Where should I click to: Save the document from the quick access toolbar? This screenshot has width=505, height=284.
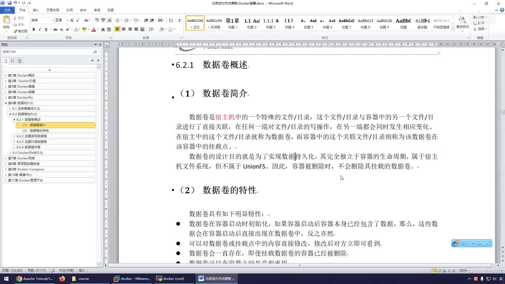pos(9,3)
